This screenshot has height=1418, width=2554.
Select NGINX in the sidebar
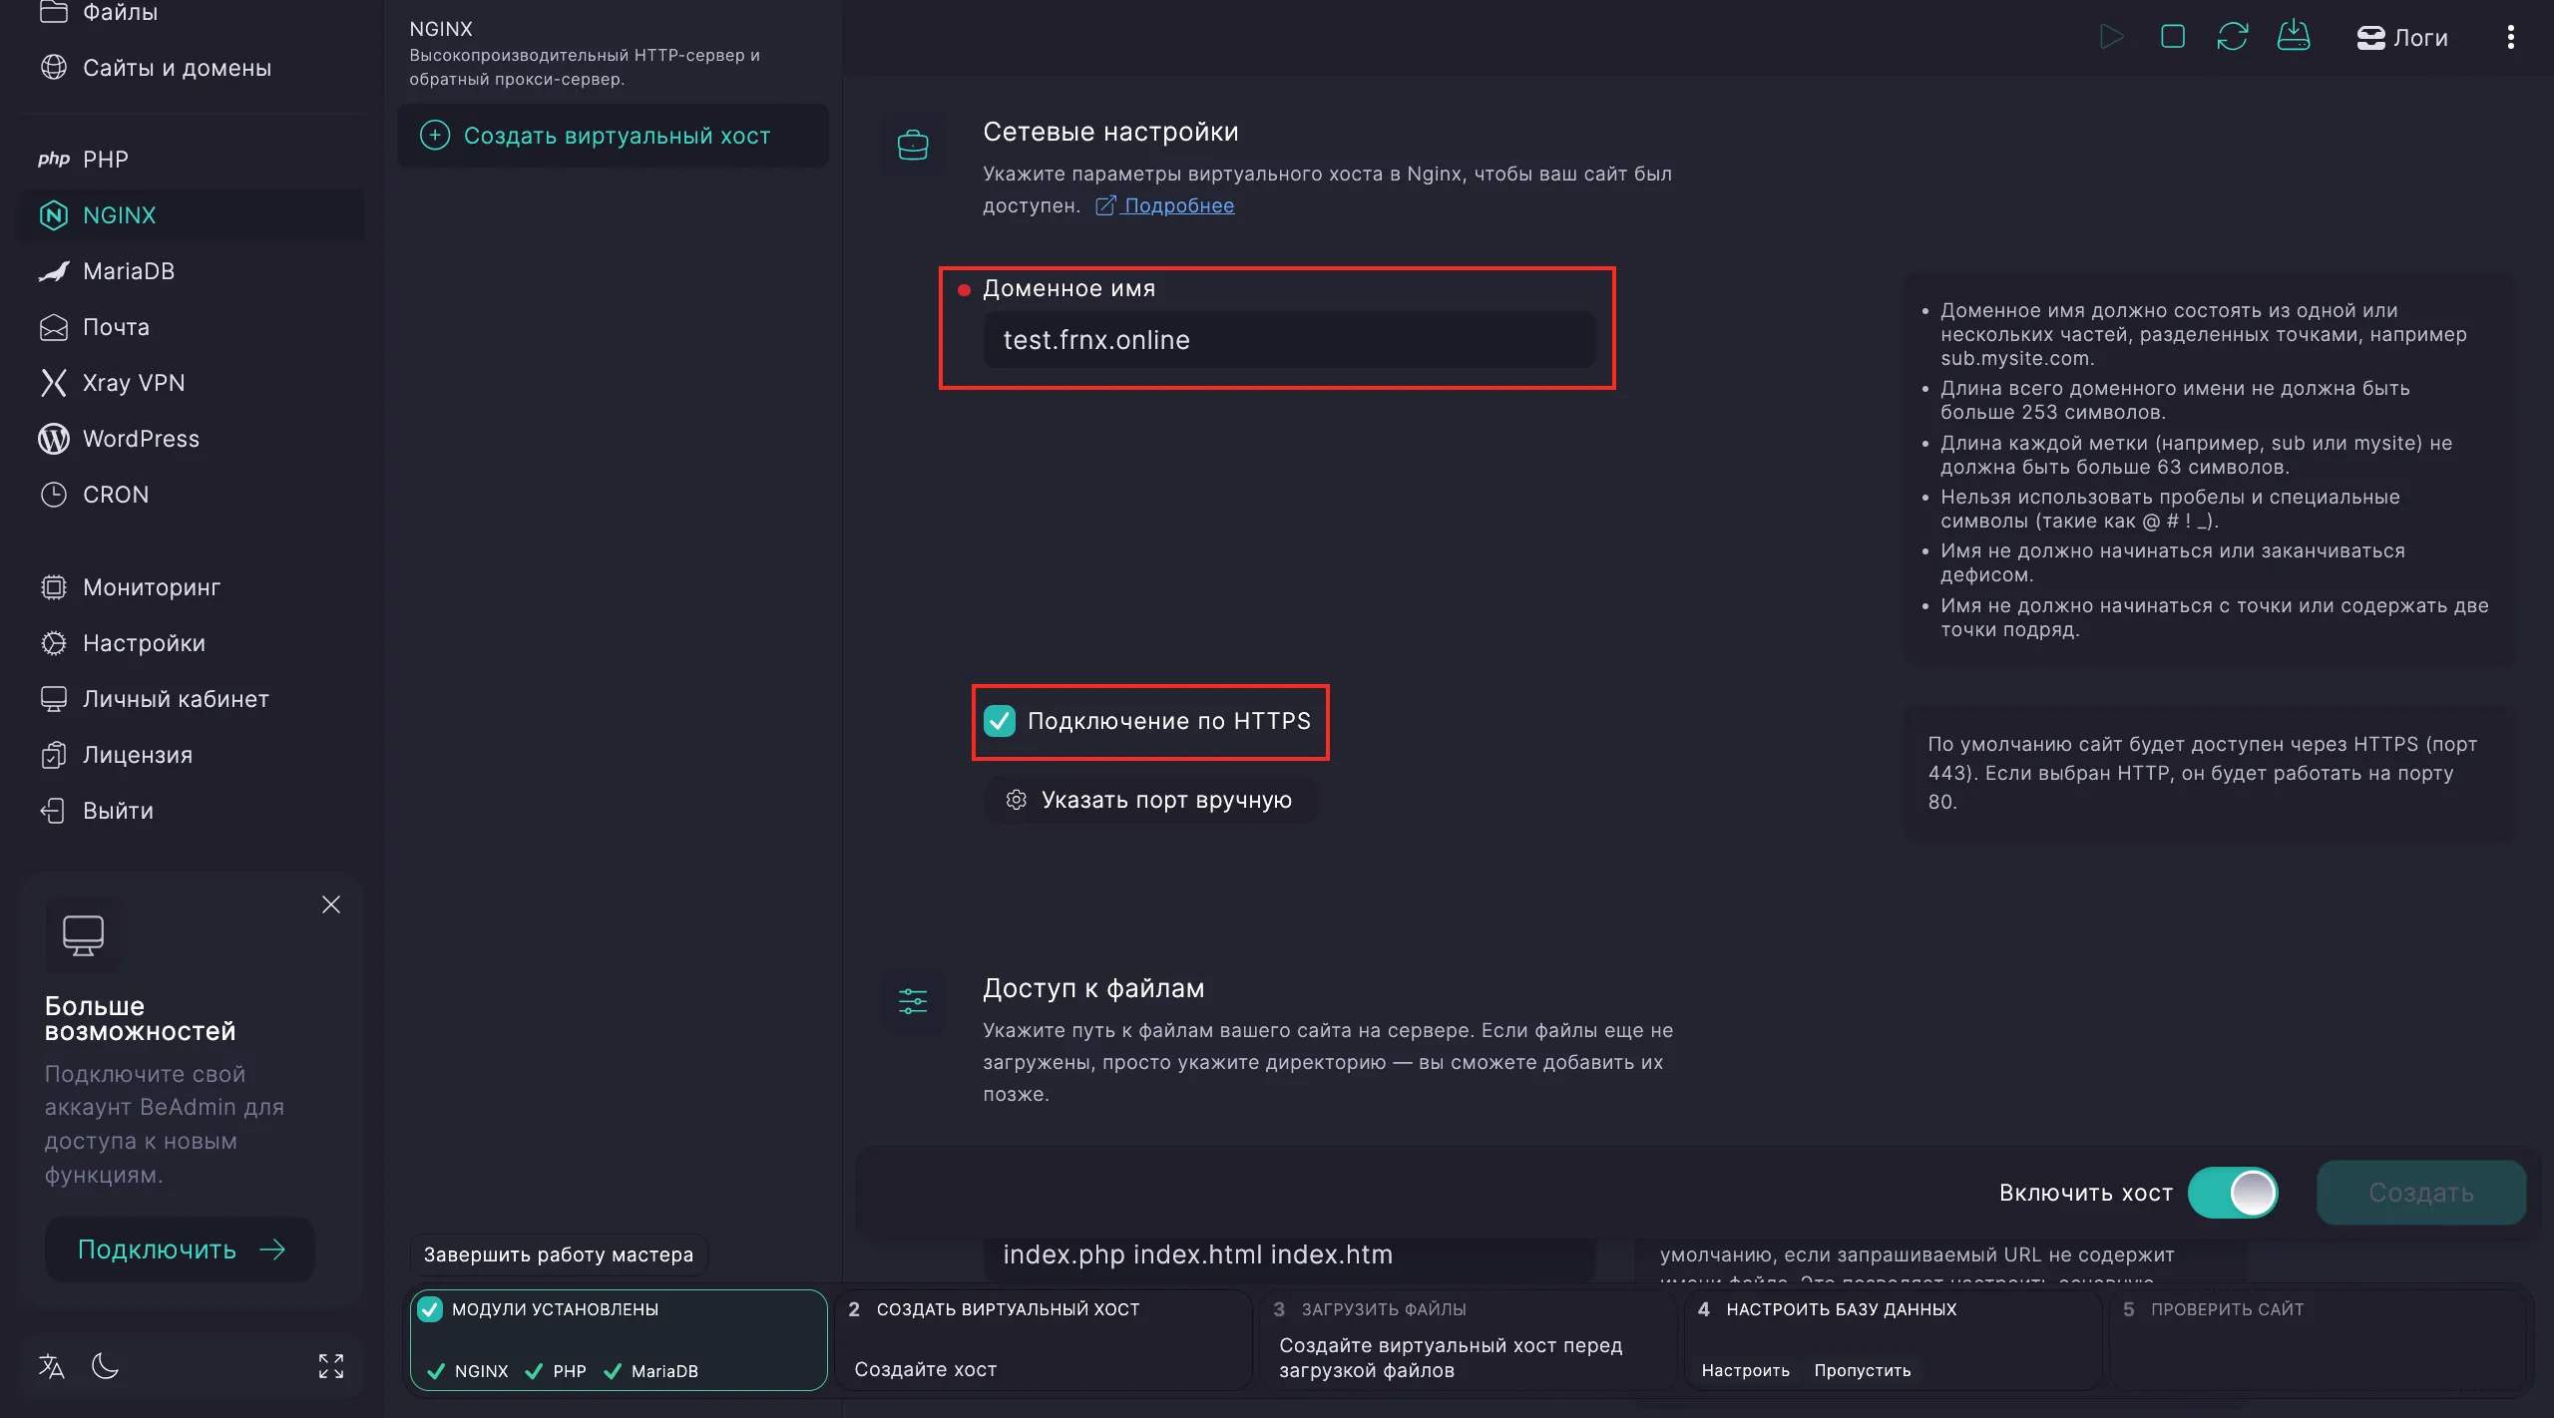[120, 214]
